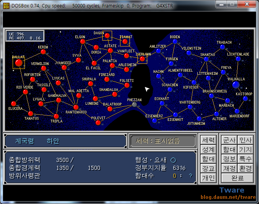Screen dimensions: 259x204
Task: Select the LICHTENLADE blue planet
Action: click(238, 59)
